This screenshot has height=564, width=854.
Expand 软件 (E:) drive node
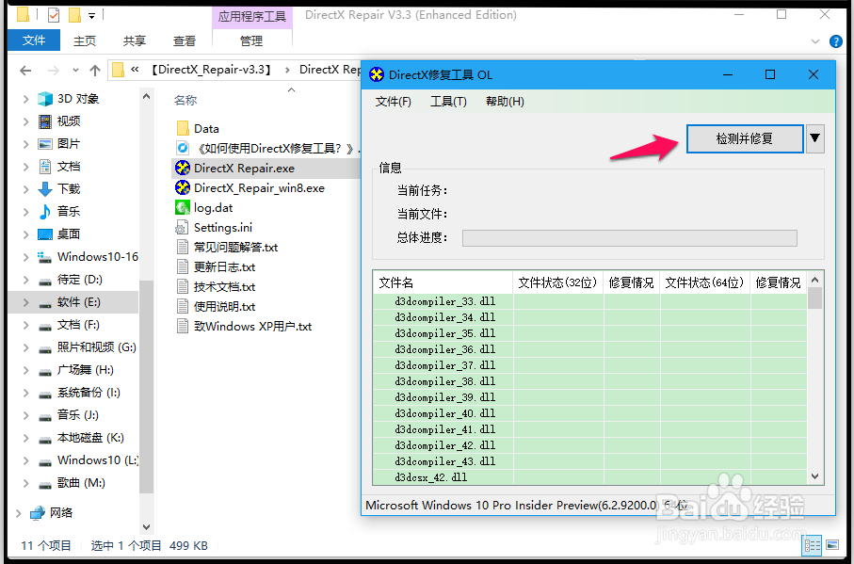pyautogui.click(x=25, y=302)
